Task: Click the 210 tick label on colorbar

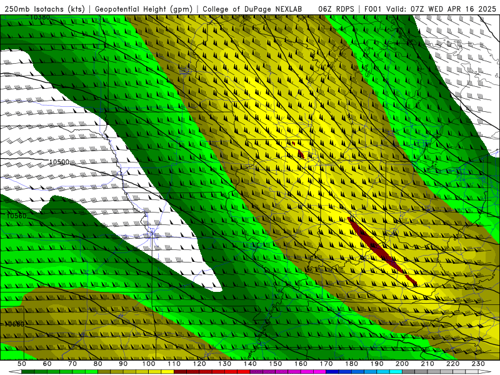Action: coord(428,364)
